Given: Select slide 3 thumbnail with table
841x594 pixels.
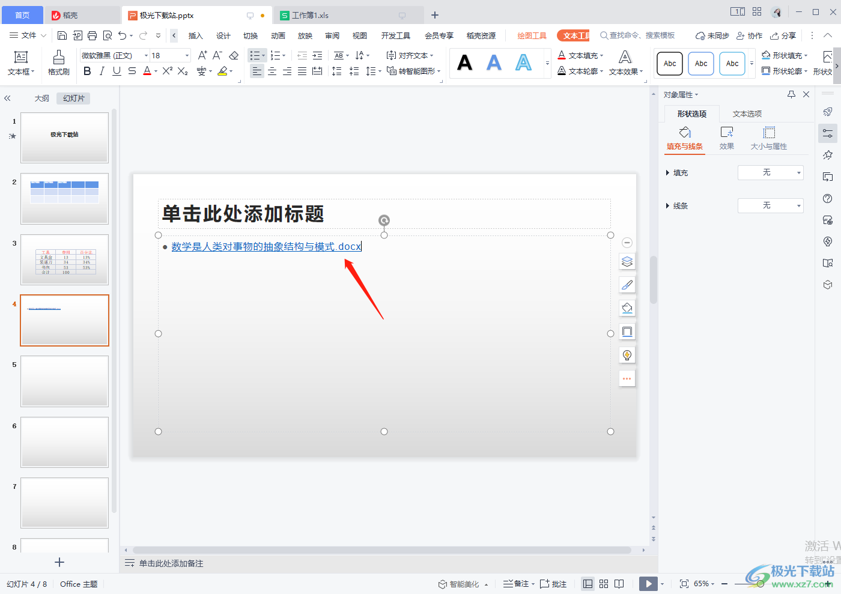Looking at the screenshot, I should (65, 259).
